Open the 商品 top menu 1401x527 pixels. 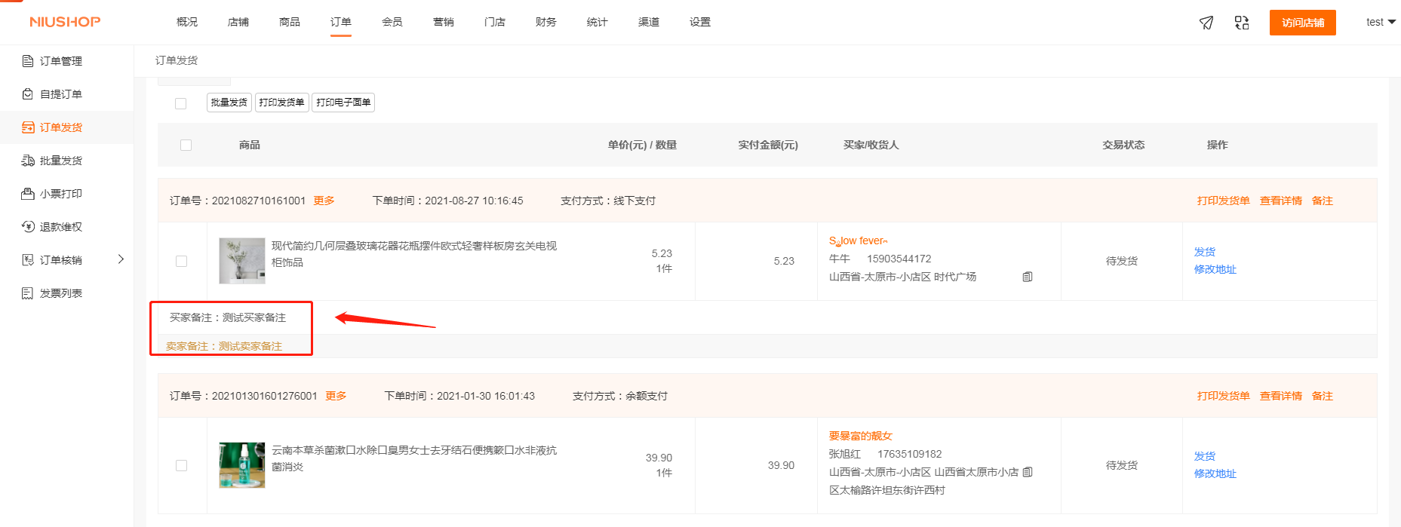pyautogui.click(x=290, y=22)
